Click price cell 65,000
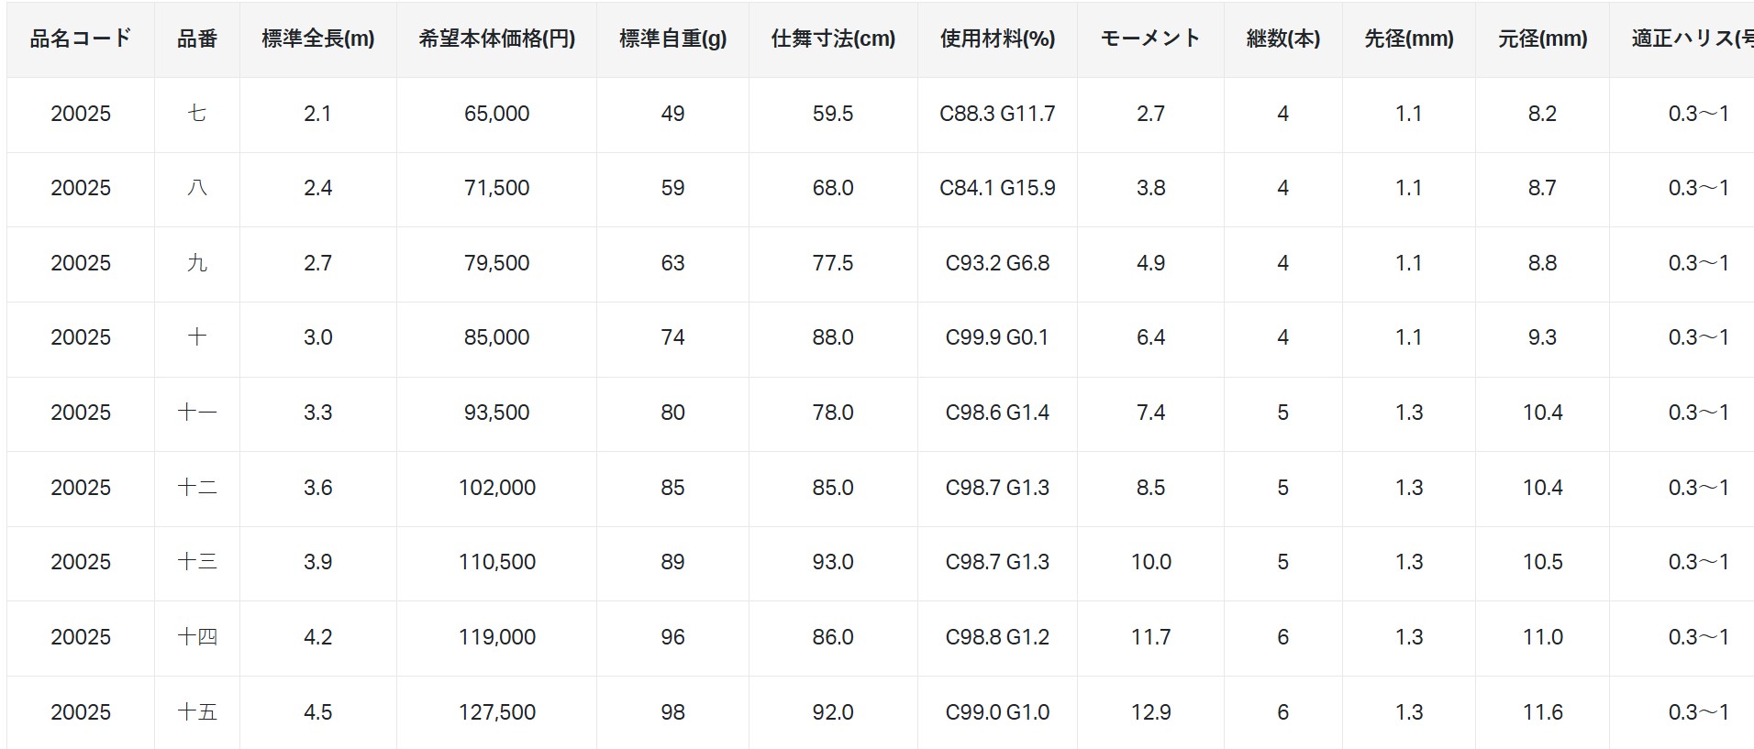Screen dimensions: 1754x749 [497, 114]
